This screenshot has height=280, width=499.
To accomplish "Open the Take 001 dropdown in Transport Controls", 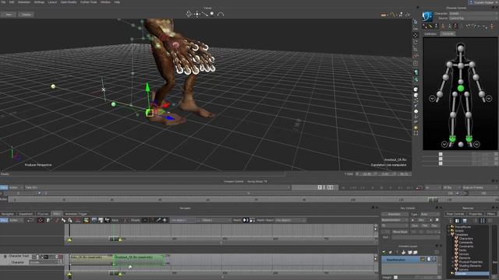I will 157,187.
